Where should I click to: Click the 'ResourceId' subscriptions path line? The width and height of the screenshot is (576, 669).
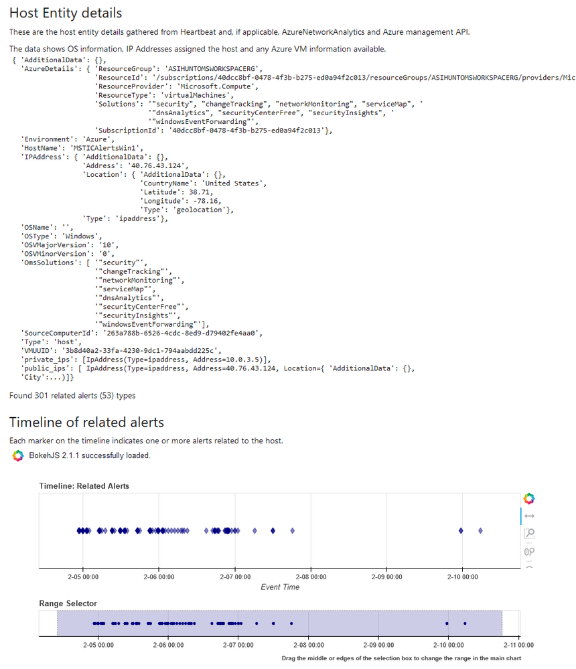click(x=335, y=78)
